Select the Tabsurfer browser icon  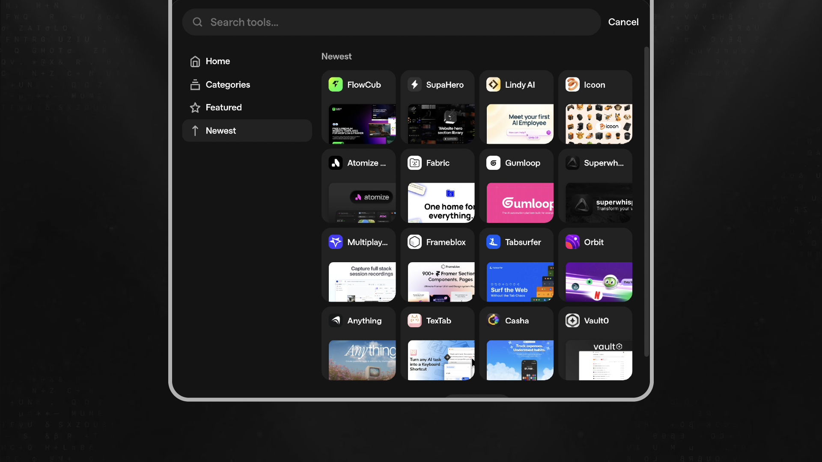coord(493,242)
